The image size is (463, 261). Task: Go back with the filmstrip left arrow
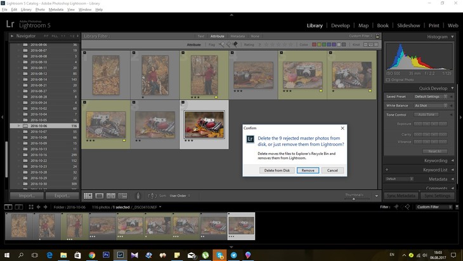39,207
